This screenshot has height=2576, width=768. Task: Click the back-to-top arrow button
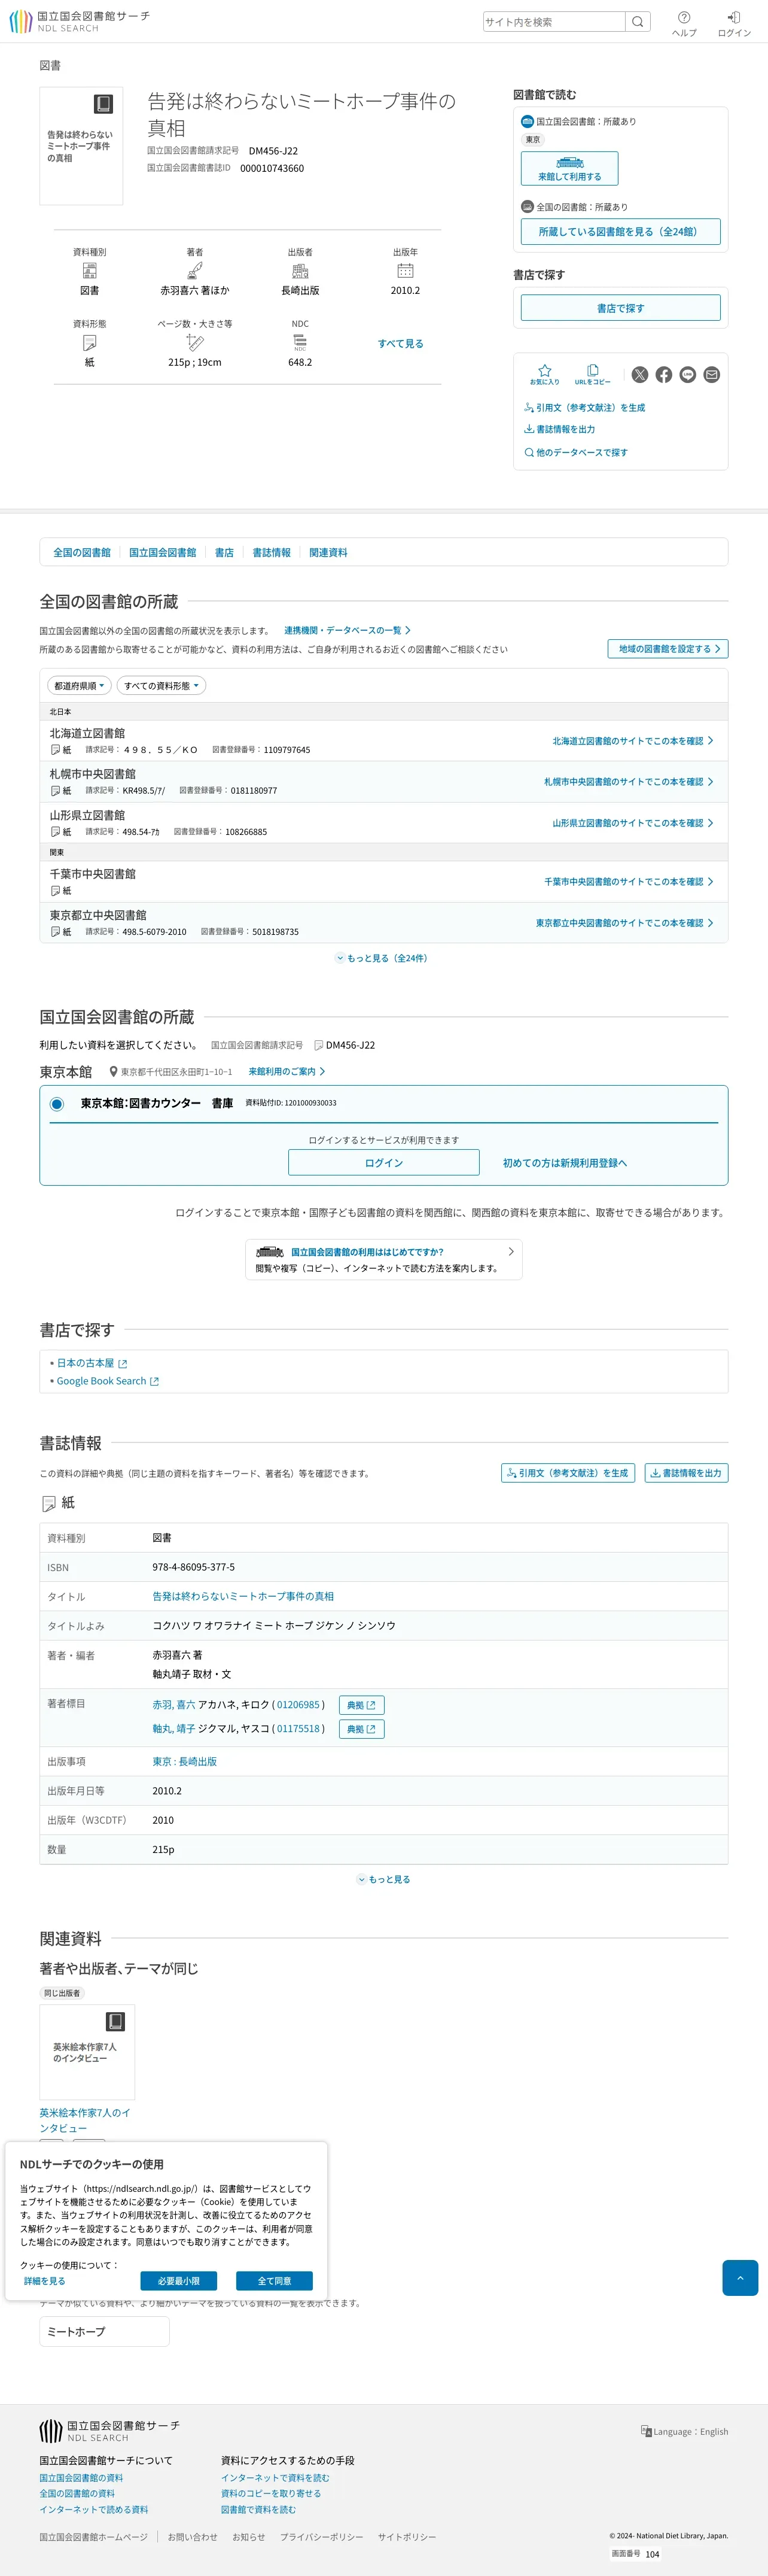(740, 2278)
